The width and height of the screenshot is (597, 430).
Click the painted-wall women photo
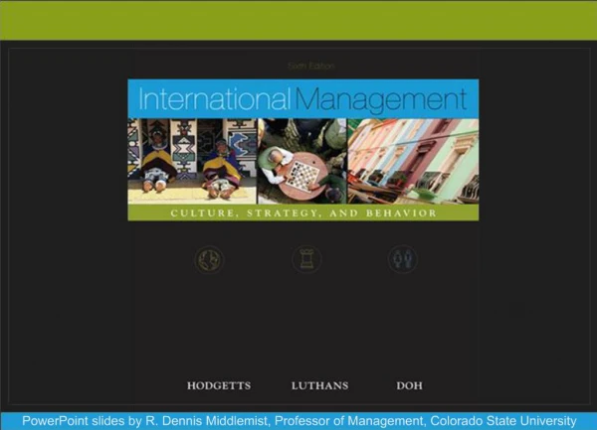click(192, 161)
